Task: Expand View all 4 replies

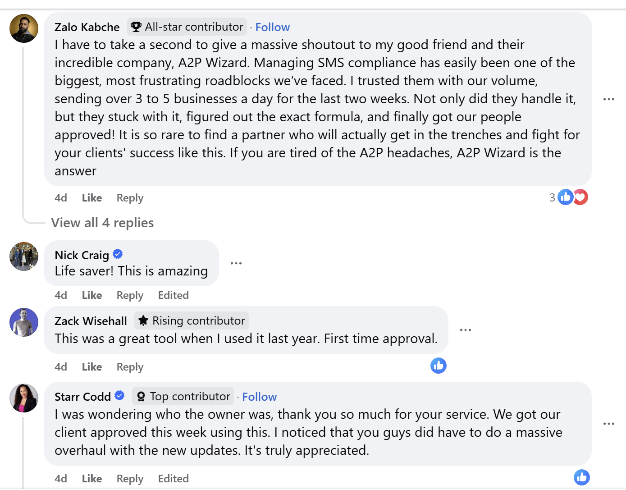Action: tap(102, 223)
